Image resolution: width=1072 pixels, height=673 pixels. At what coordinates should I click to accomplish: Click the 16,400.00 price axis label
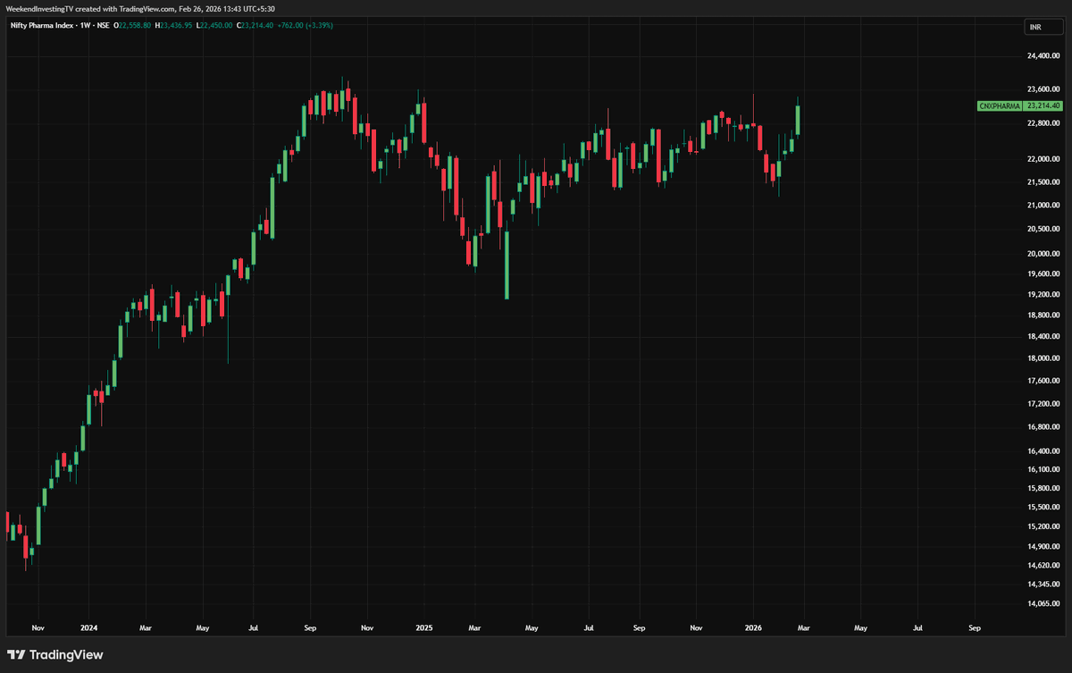[1043, 451]
